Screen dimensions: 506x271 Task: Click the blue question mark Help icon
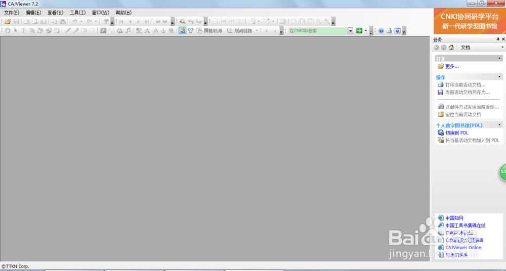(x=381, y=31)
